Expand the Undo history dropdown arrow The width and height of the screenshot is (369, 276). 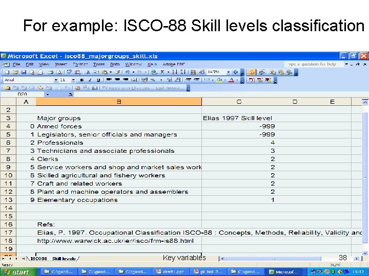click(x=133, y=72)
